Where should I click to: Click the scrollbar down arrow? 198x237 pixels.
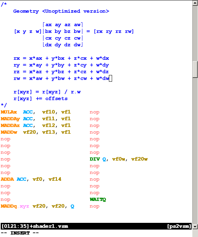pos(195,226)
